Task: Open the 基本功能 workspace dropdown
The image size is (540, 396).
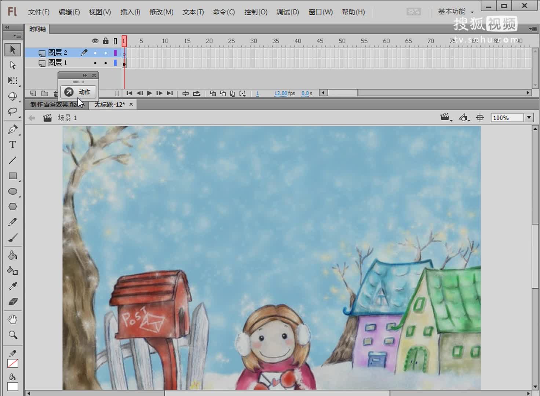Action: click(455, 12)
